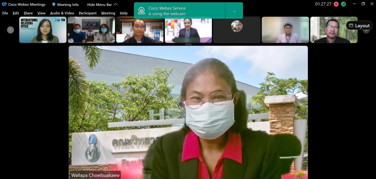This screenshot has width=376, height=179.
Task: Select the International Relations Office video thumbnail
Action: click(43, 30)
